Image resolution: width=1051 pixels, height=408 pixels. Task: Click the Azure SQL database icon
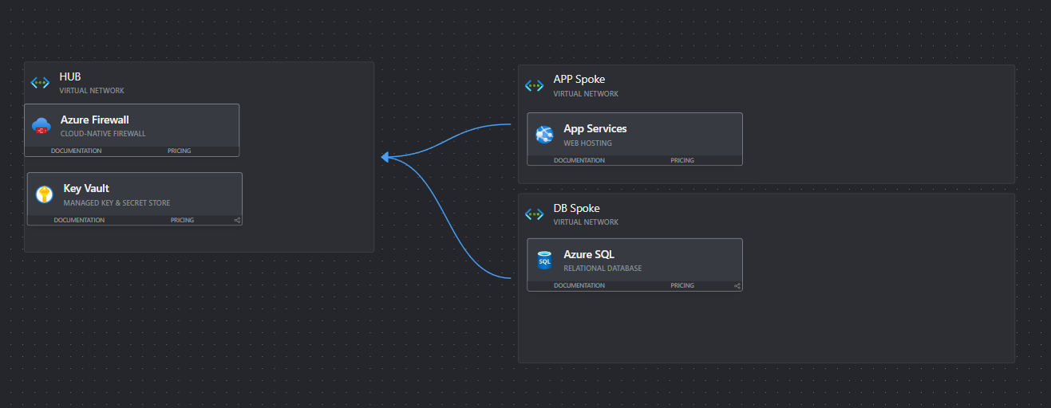point(544,261)
